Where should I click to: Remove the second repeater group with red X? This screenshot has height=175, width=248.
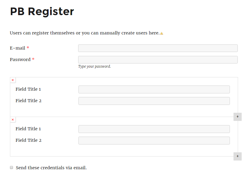[x=13, y=120]
